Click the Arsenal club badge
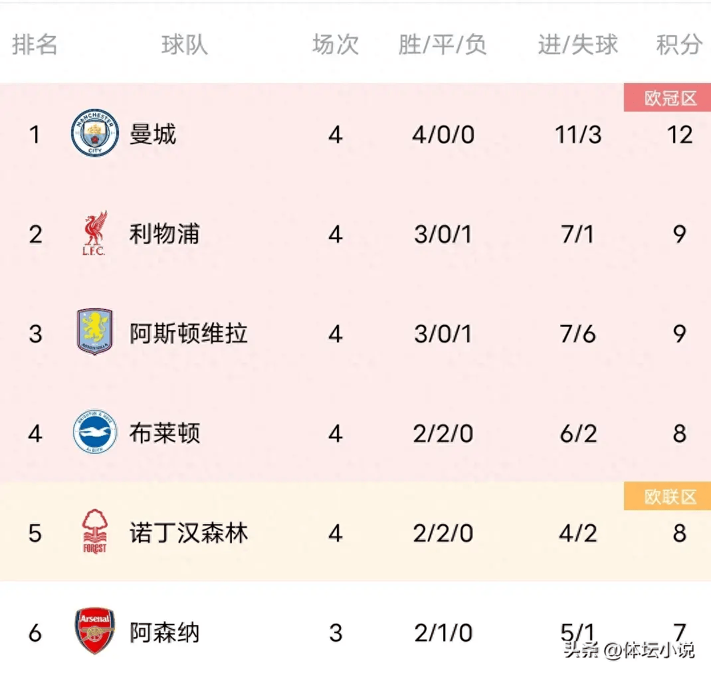711x675 pixels. click(95, 631)
